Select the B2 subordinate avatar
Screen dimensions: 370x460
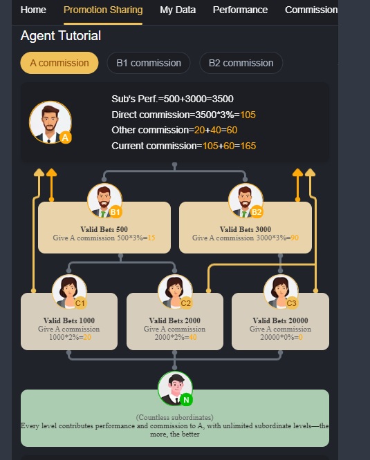pos(246,201)
